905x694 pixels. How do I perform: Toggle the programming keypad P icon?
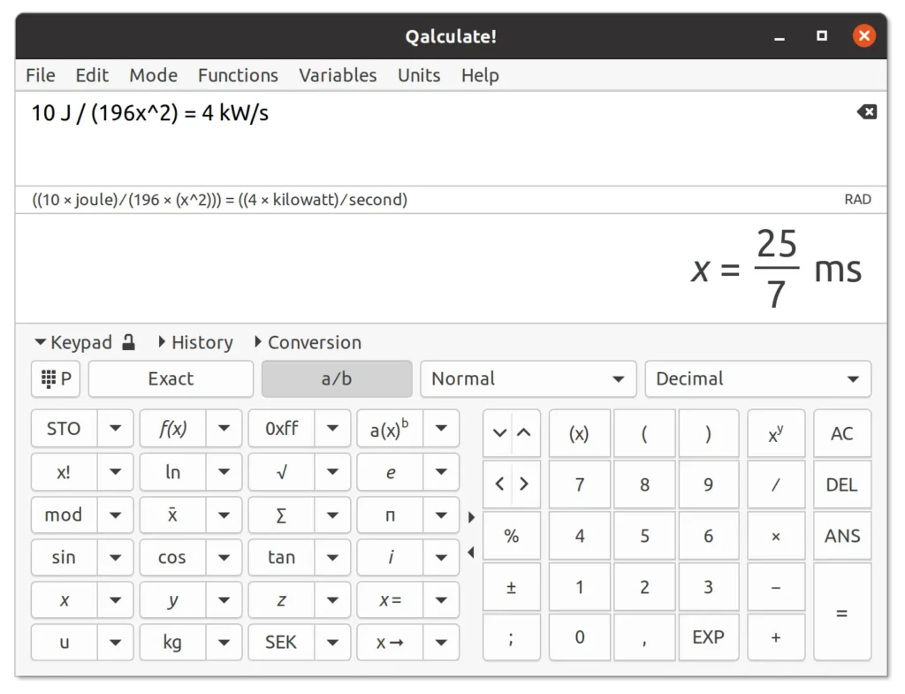55,378
